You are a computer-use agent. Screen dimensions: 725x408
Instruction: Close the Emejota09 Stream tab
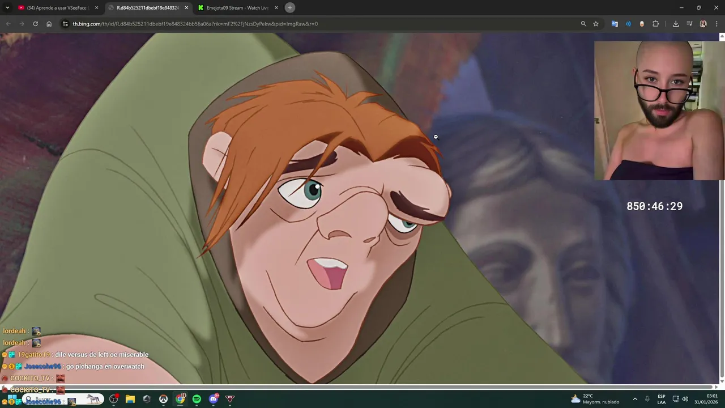coord(276,8)
